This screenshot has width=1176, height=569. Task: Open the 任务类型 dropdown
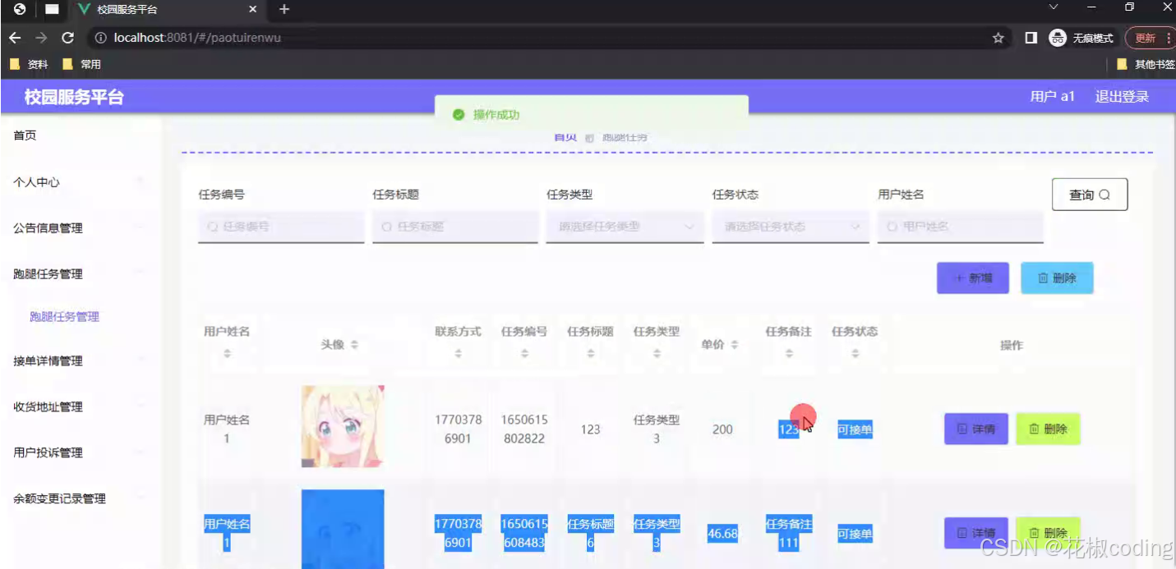pos(625,227)
